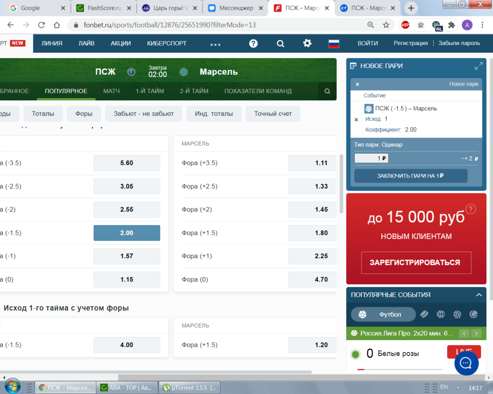Pick odds 2.55 for handicap -2
The width and height of the screenshot is (493, 394).
coord(127,210)
